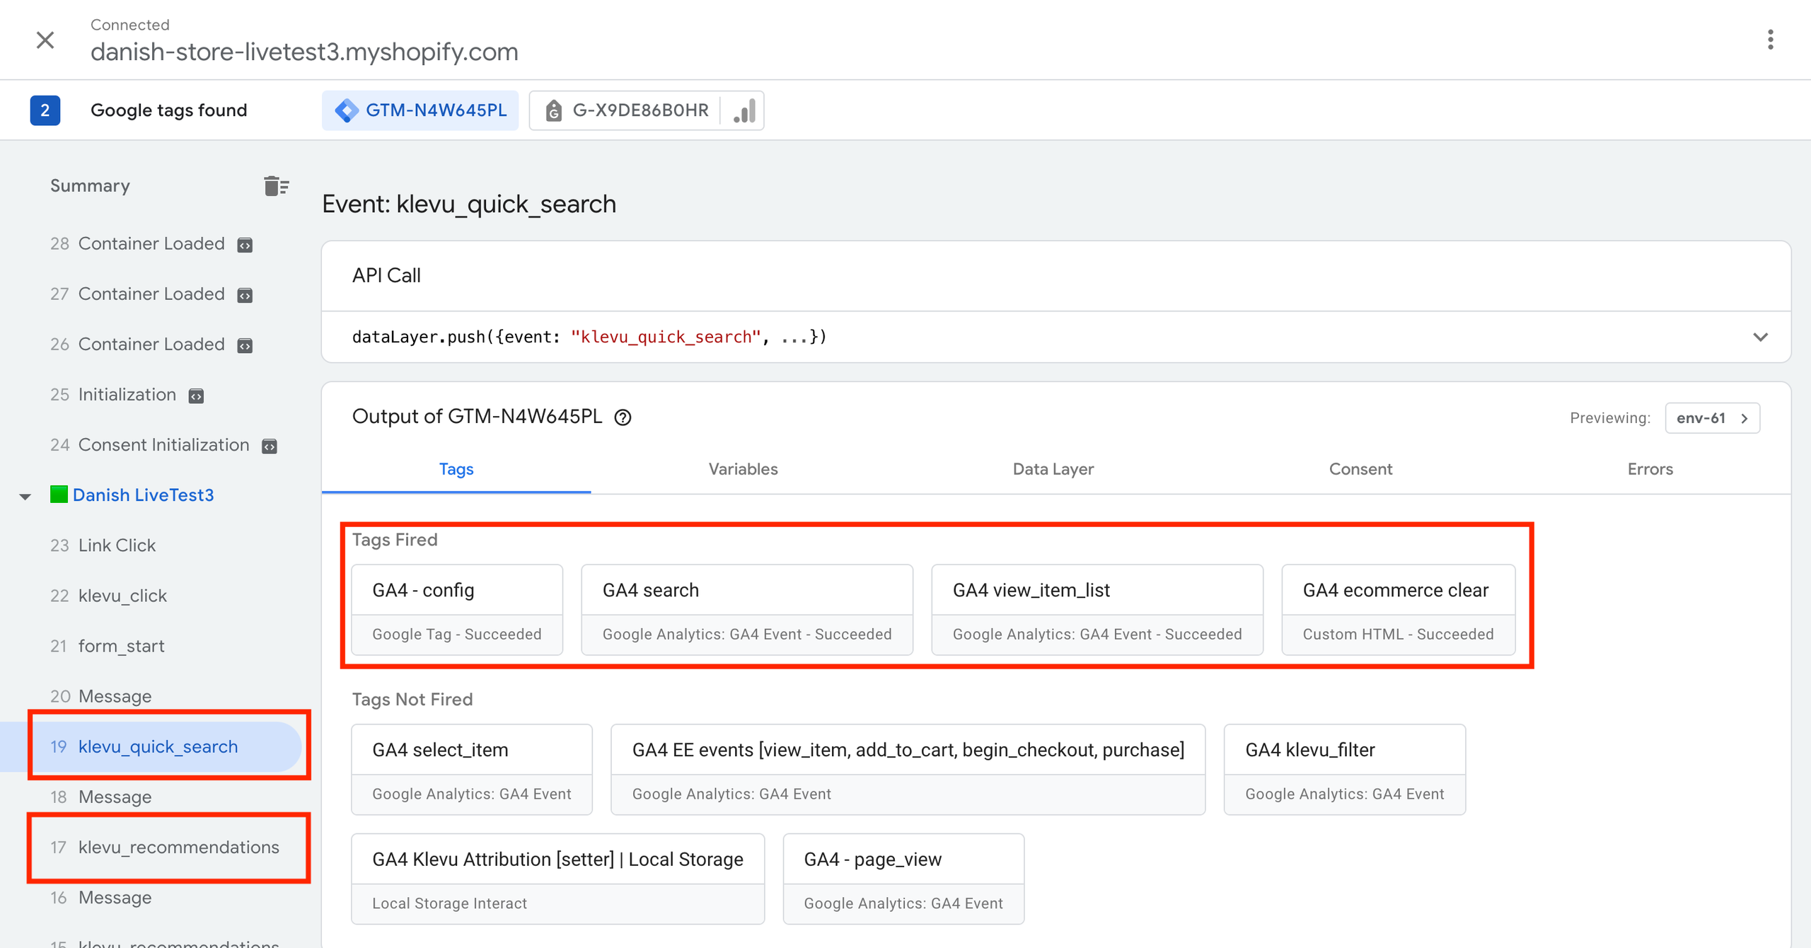Open the GA4 Klevu Attribution Local Storage tag
Screen dimensions: 1811x948
pos(558,879)
